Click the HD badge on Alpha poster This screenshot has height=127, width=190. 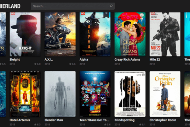[x=83, y=13]
